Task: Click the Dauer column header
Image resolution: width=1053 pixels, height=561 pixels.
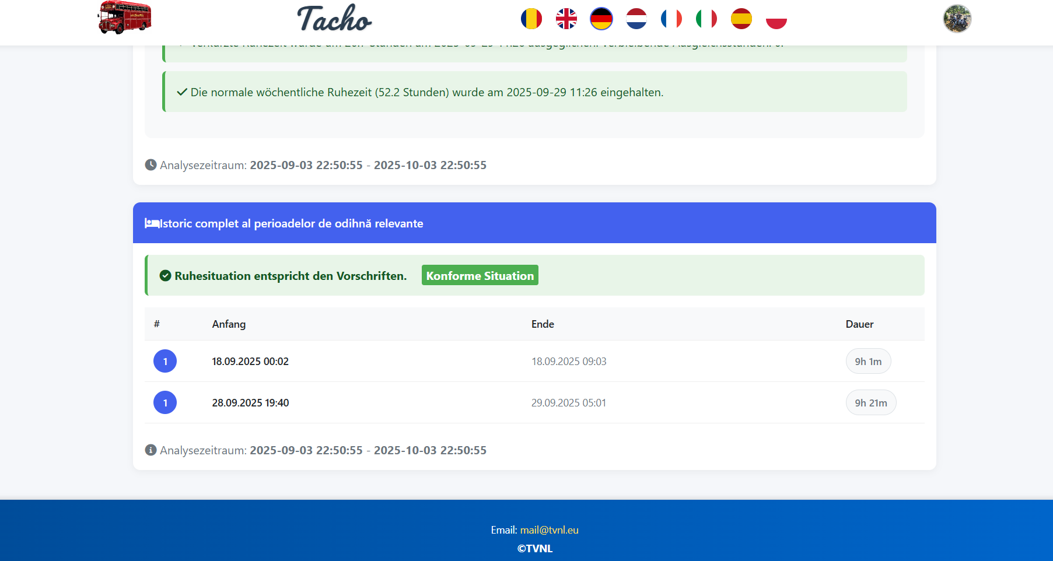Action: tap(859, 324)
